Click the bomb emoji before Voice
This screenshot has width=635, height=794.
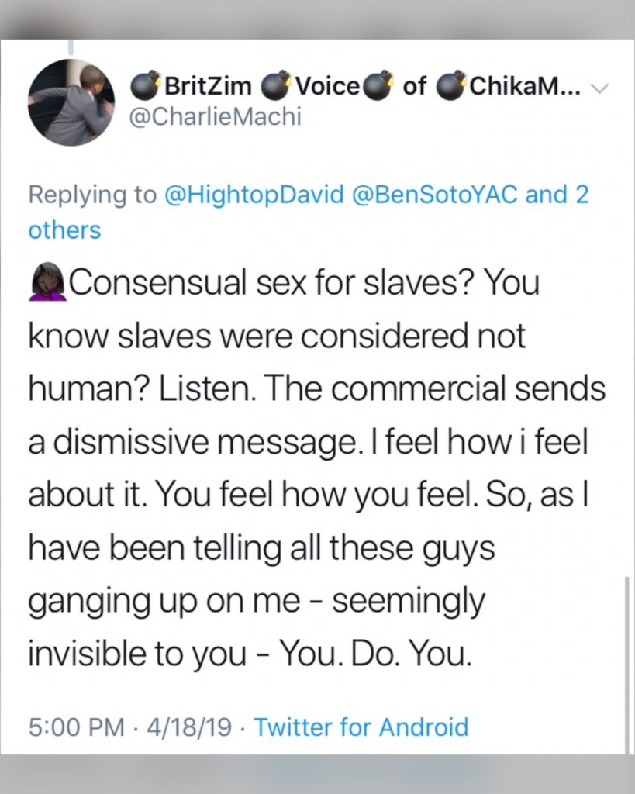(x=277, y=86)
